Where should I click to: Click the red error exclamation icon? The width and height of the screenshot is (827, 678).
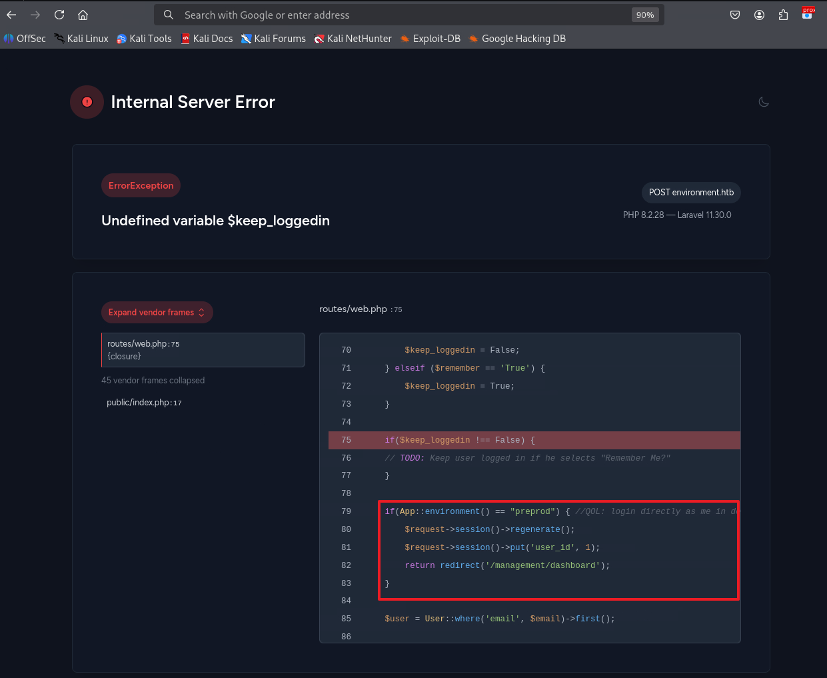click(x=87, y=102)
